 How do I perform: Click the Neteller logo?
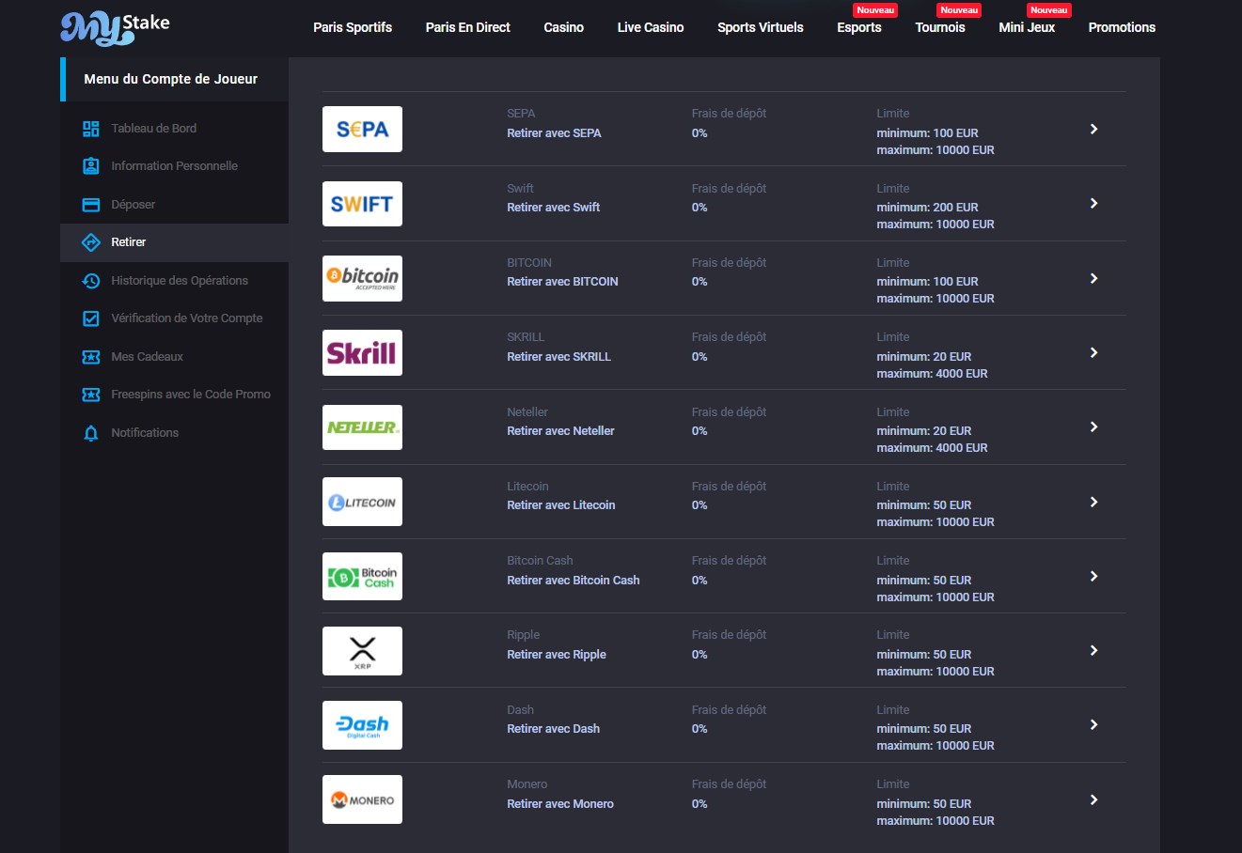point(362,427)
